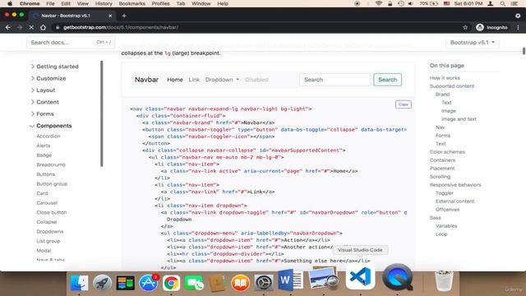Expand the Customize sidebar section
The height and width of the screenshot is (296, 526).
[48, 78]
